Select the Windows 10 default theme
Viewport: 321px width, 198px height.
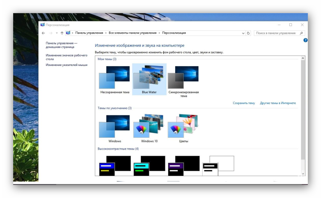click(149, 128)
